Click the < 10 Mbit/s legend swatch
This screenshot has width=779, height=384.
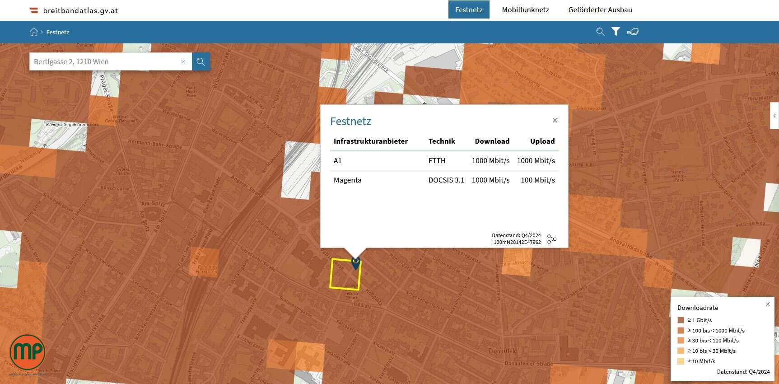pyautogui.click(x=681, y=361)
